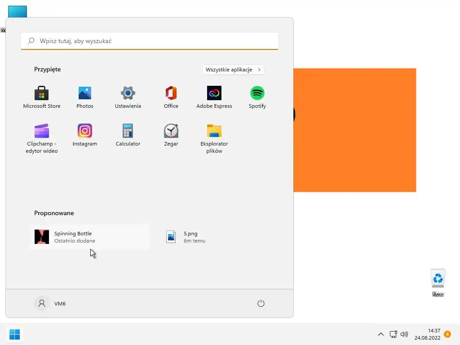This screenshot has width=460, height=345.
Task: Open the Zegar clock app
Action: [x=171, y=135]
